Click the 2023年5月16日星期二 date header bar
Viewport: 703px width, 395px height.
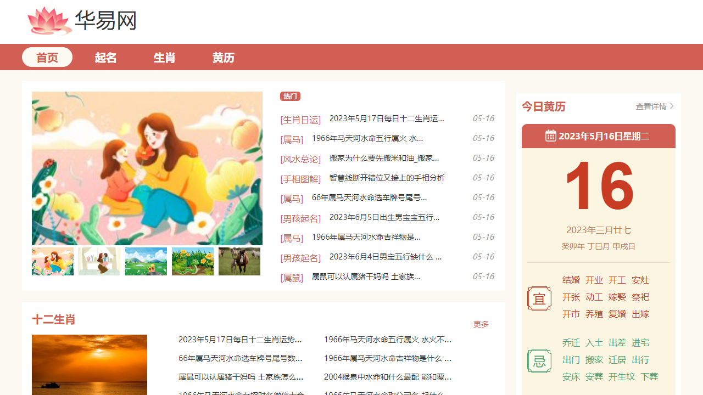(598, 136)
